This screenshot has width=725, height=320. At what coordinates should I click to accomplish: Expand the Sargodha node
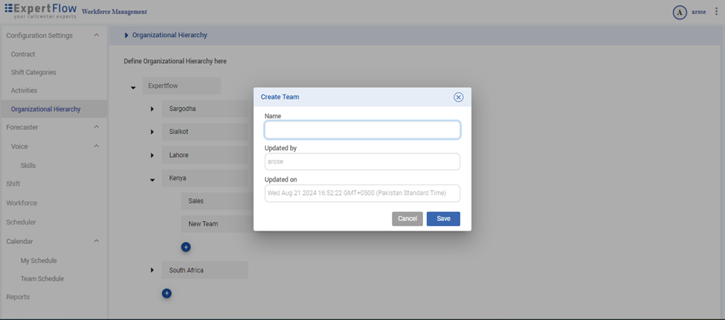[x=152, y=109]
